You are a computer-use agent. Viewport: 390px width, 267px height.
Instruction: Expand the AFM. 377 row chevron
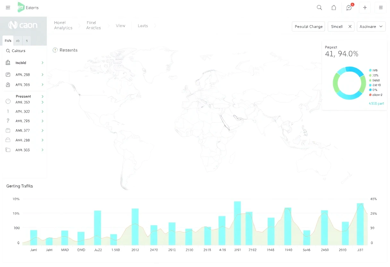tap(42, 131)
